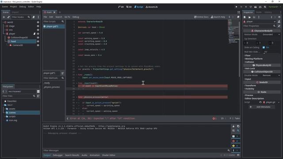This screenshot has width=283, height=159.
Task: Click the open documentation icon next to player
Action: pyautogui.click(x=279, y=22)
